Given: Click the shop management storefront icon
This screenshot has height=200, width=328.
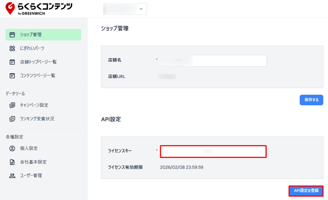Looking at the screenshot, I should click(x=12, y=35).
